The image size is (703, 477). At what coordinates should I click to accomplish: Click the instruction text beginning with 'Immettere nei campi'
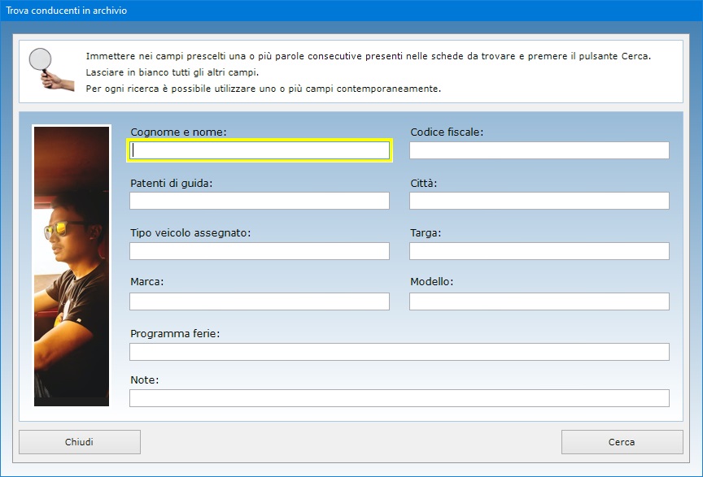(x=368, y=57)
